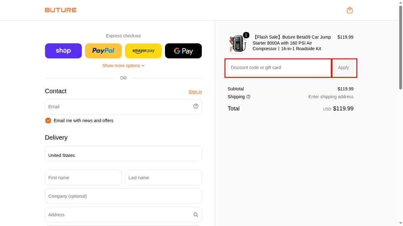403x226 pixels.
Task: Click the Address input field
Action: pyautogui.click(x=123, y=215)
